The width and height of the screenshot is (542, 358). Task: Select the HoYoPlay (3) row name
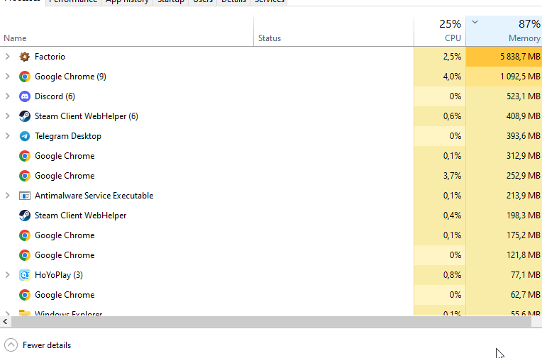click(x=59, y=275)
